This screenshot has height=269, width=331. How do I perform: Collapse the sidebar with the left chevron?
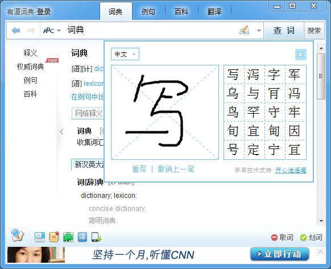(61, 132)
